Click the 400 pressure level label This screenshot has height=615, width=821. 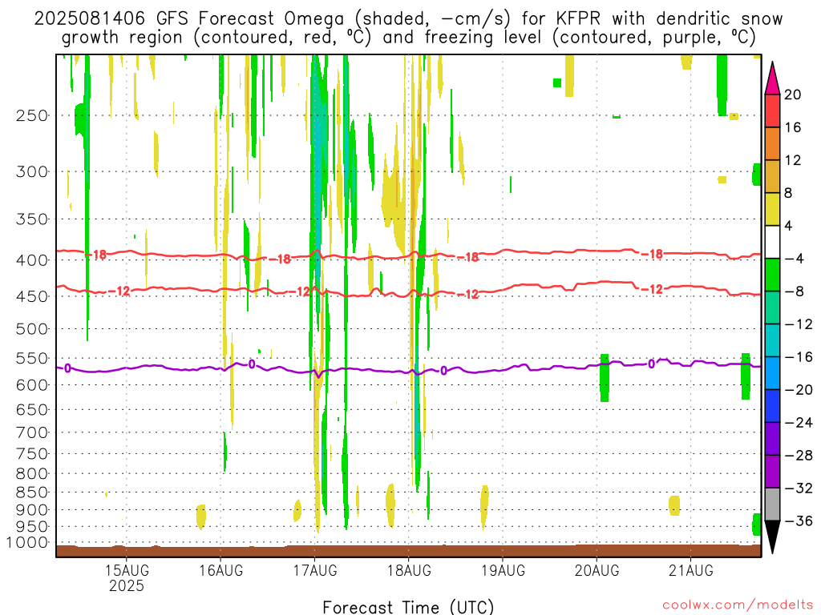click(32, 260)
